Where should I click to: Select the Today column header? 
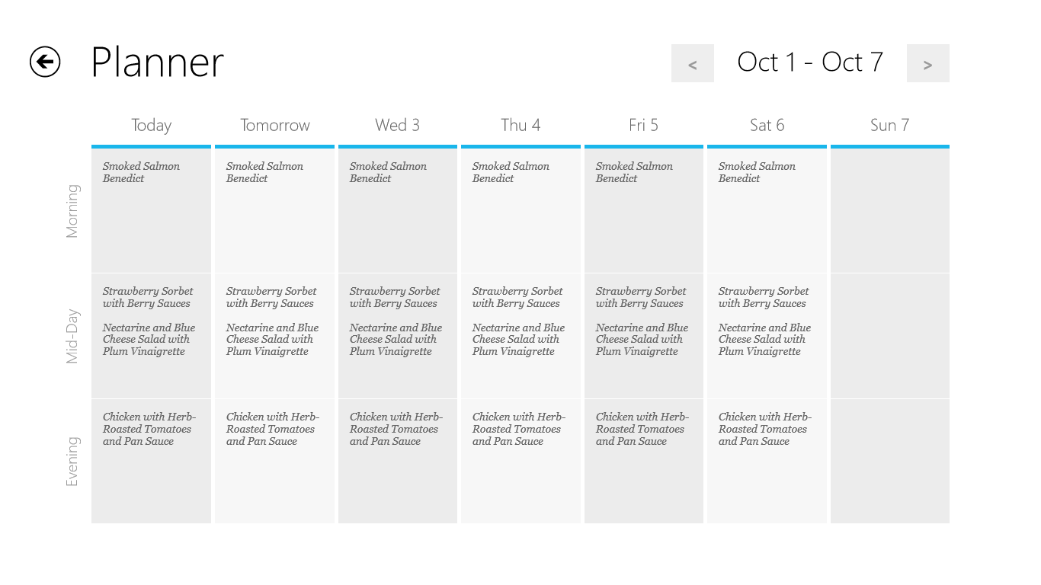pos(151,125)
